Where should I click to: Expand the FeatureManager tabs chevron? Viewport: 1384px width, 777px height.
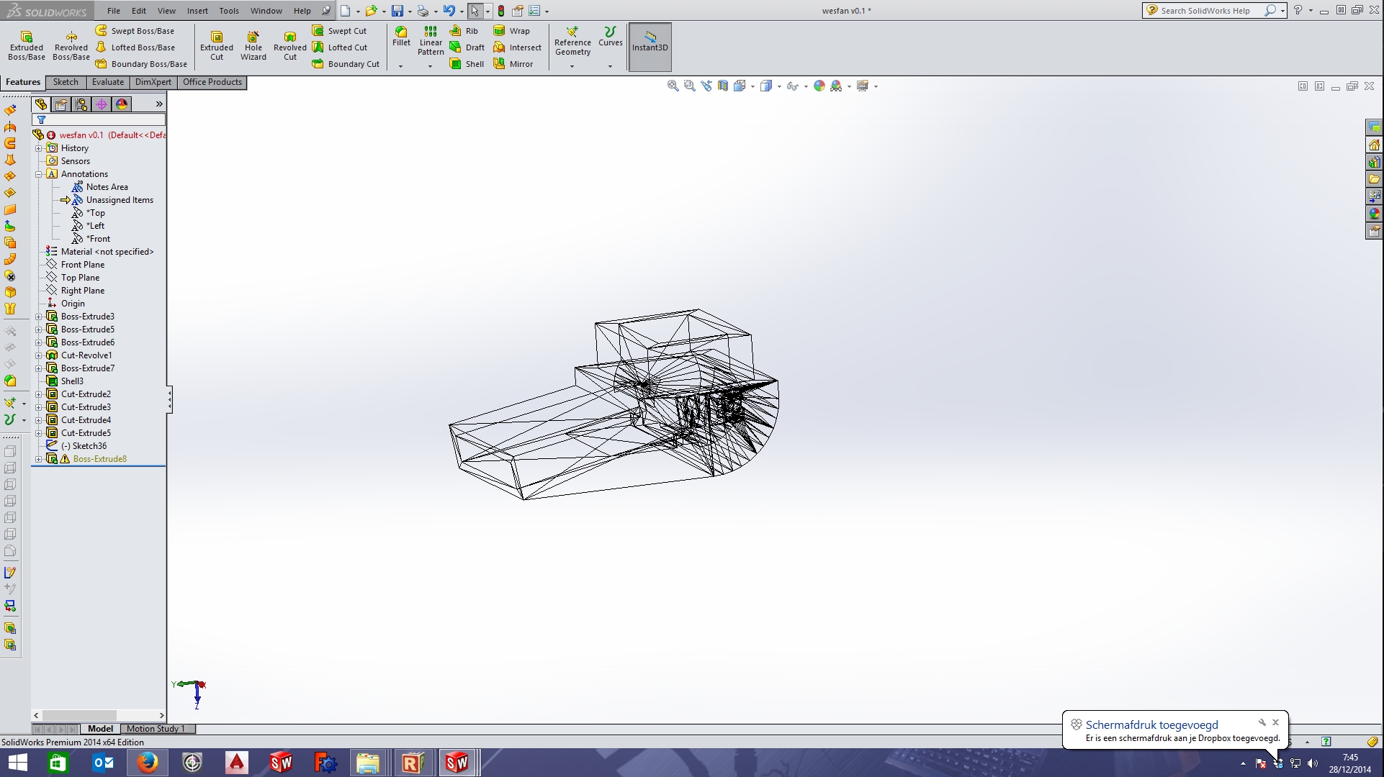click(159, 104)
